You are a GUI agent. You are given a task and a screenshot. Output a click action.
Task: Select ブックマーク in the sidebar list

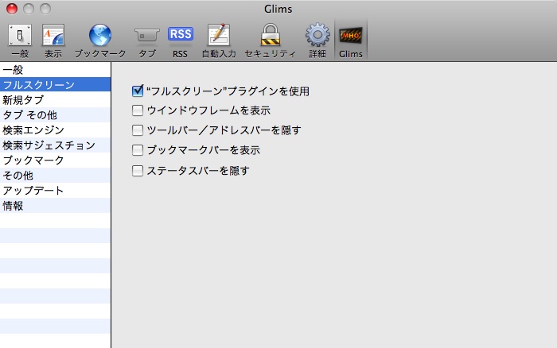(x=55, y=160)
